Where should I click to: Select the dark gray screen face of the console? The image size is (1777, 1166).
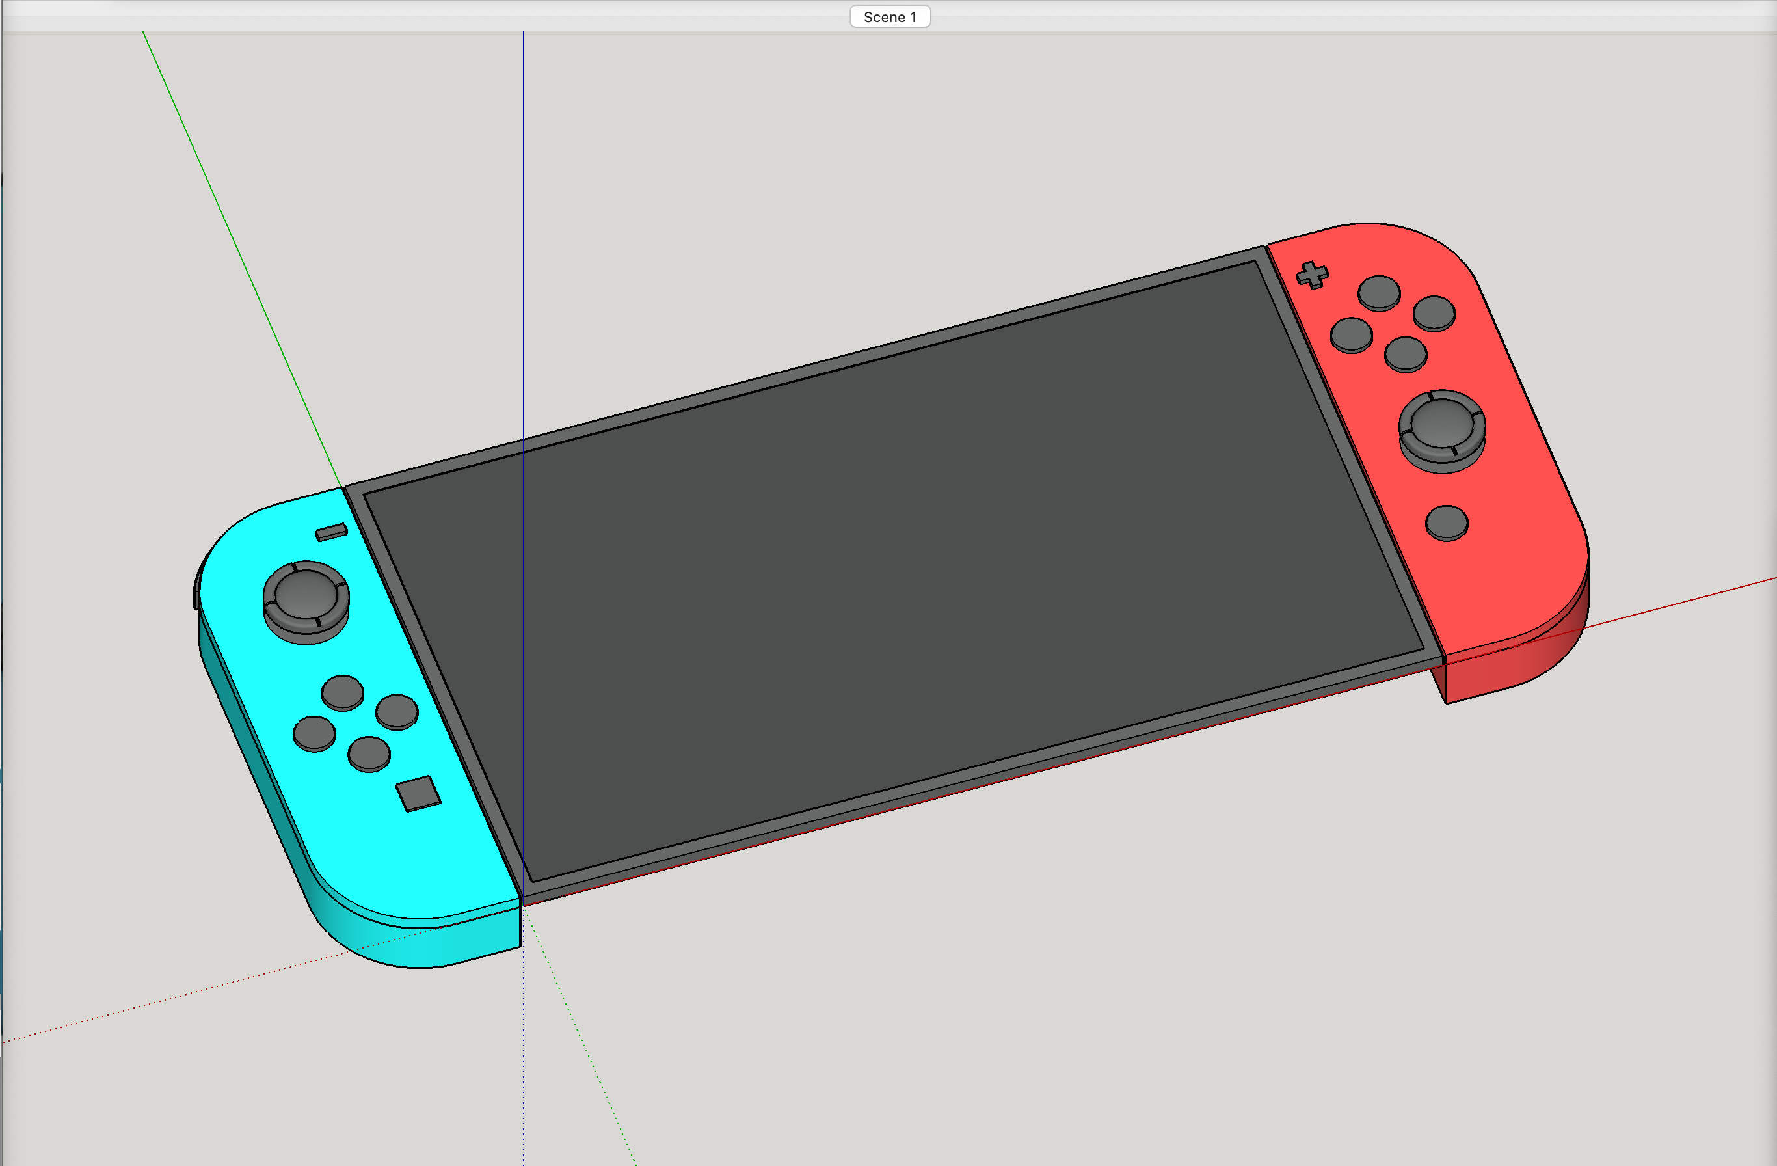(892, 571)
